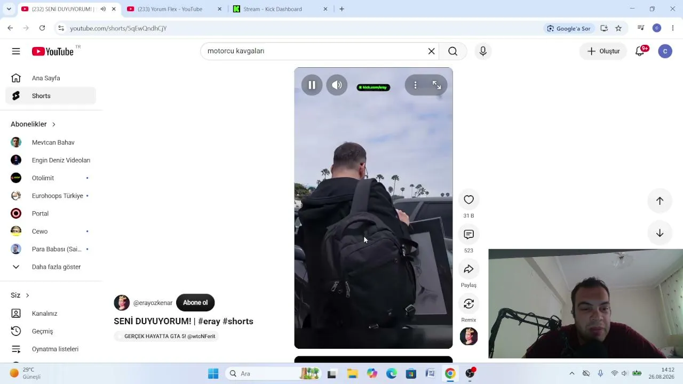Open the sound avatar thumbnail beside video
This screenshot has width=683, height=384.
coord(468,337)
